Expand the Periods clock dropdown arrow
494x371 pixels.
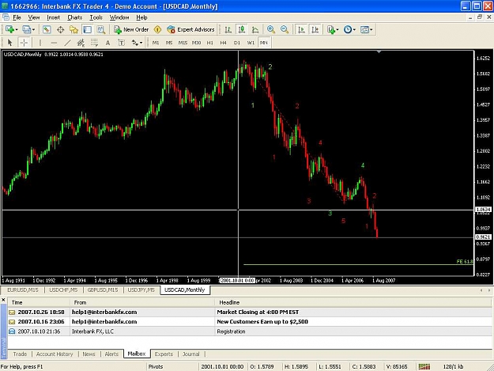354,29
